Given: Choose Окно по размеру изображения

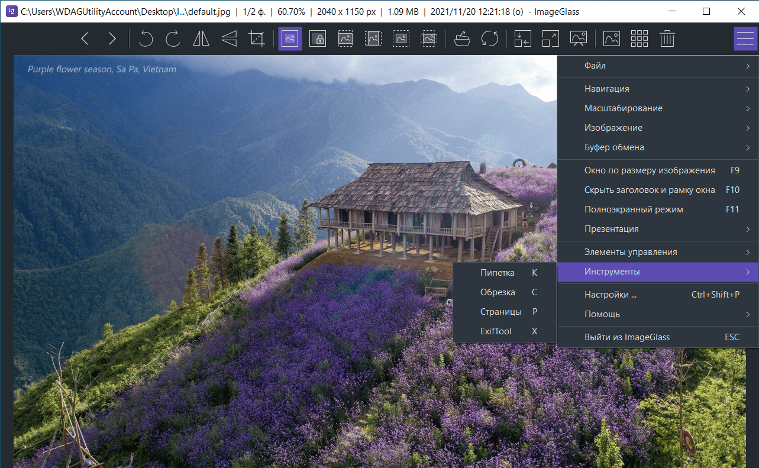Looking at the screenshot, I should pyautogui.click(x=658, y=170).
